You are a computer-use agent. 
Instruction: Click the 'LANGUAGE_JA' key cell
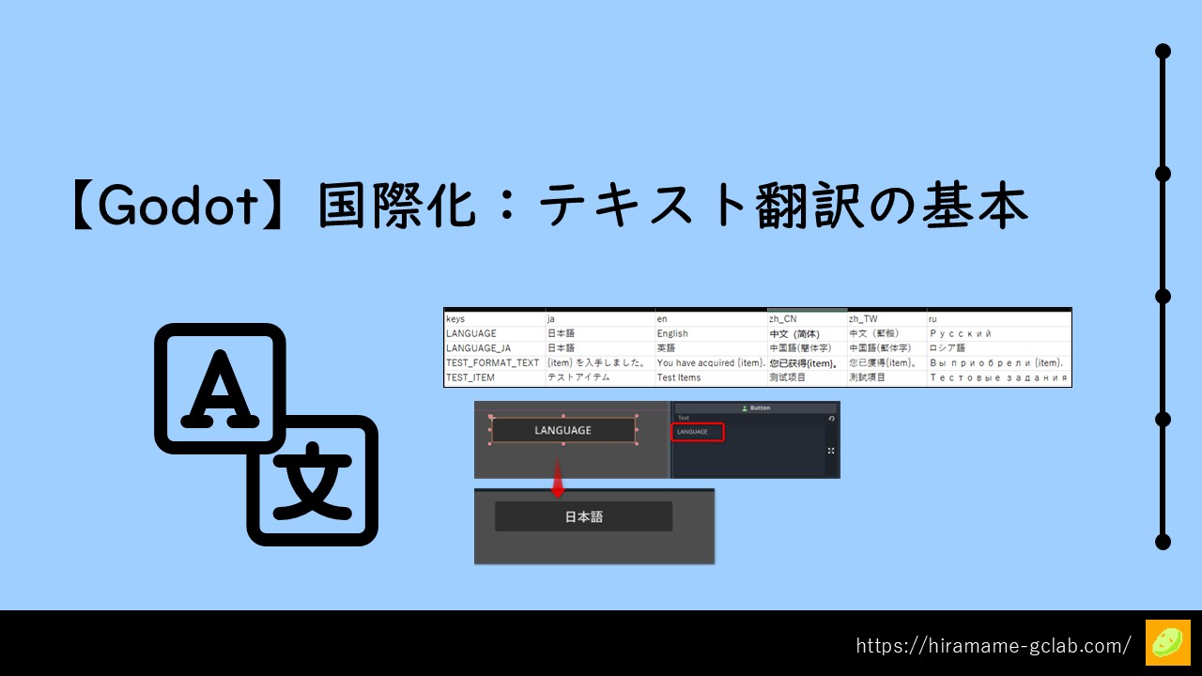[494, 348]
